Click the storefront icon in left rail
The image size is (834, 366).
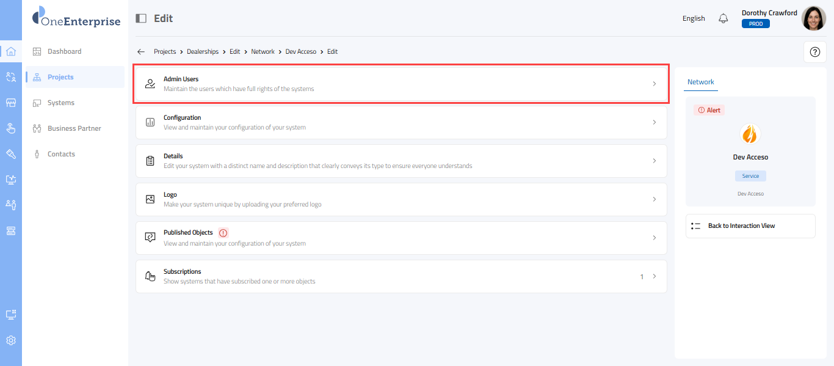click(x=10, y=103)
